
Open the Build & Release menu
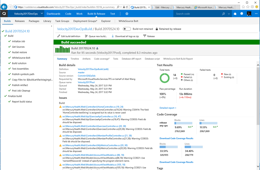pyautogui.click(x=96, y=14)
